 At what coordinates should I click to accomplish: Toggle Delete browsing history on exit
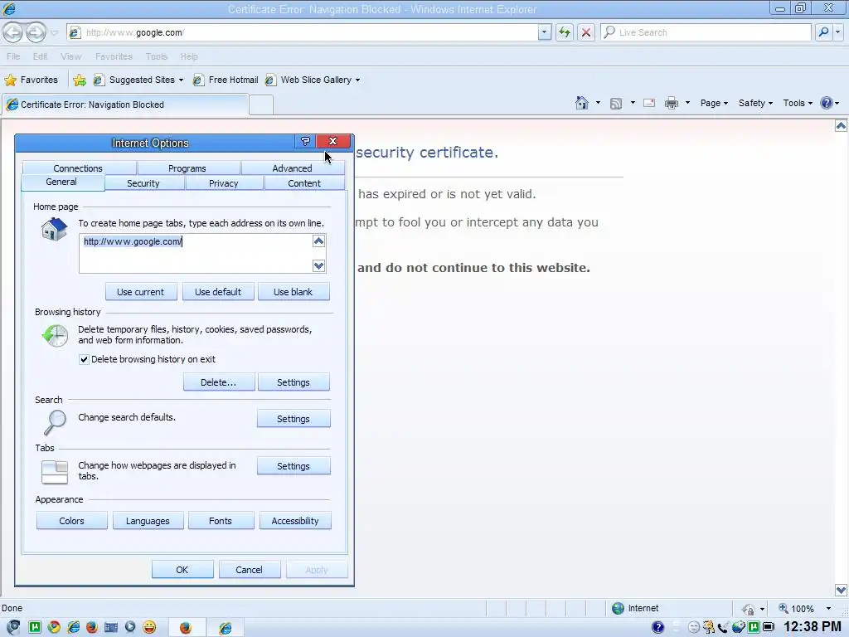point(84,359)
